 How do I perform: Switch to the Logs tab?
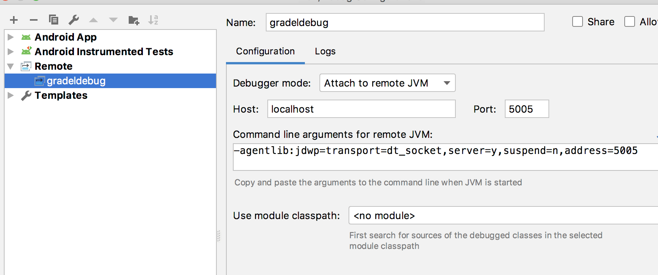[325, 51]
